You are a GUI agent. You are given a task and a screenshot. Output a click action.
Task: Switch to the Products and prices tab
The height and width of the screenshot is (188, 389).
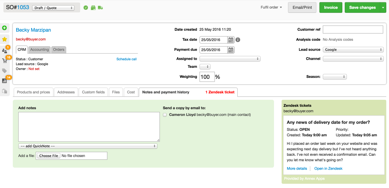tap(33, 92)
